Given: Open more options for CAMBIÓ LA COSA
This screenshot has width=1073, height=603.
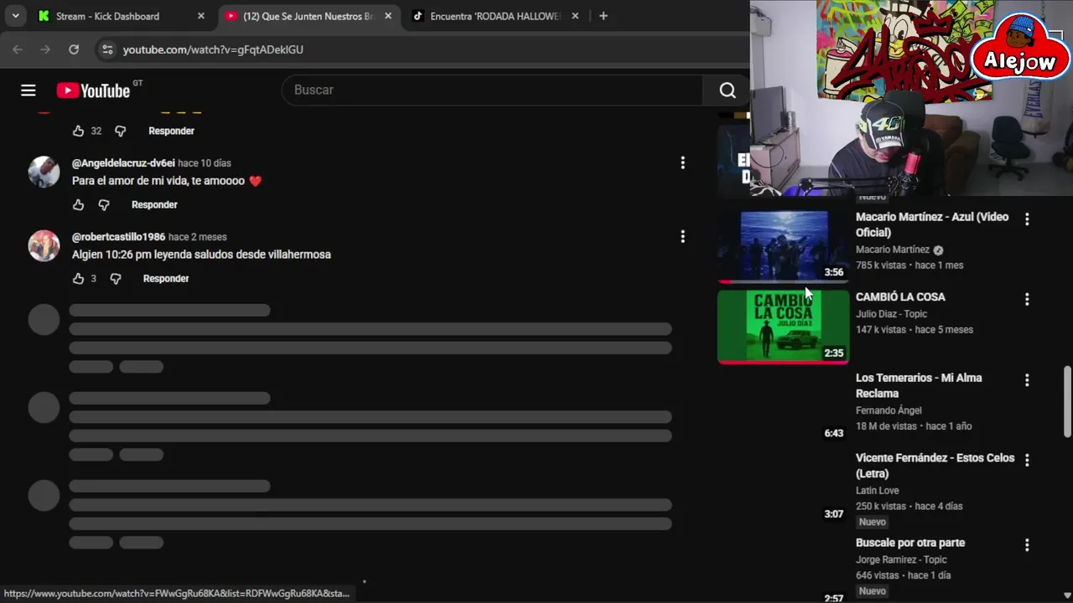Looking at the screenshot, I should click(x=1027, y=299).
